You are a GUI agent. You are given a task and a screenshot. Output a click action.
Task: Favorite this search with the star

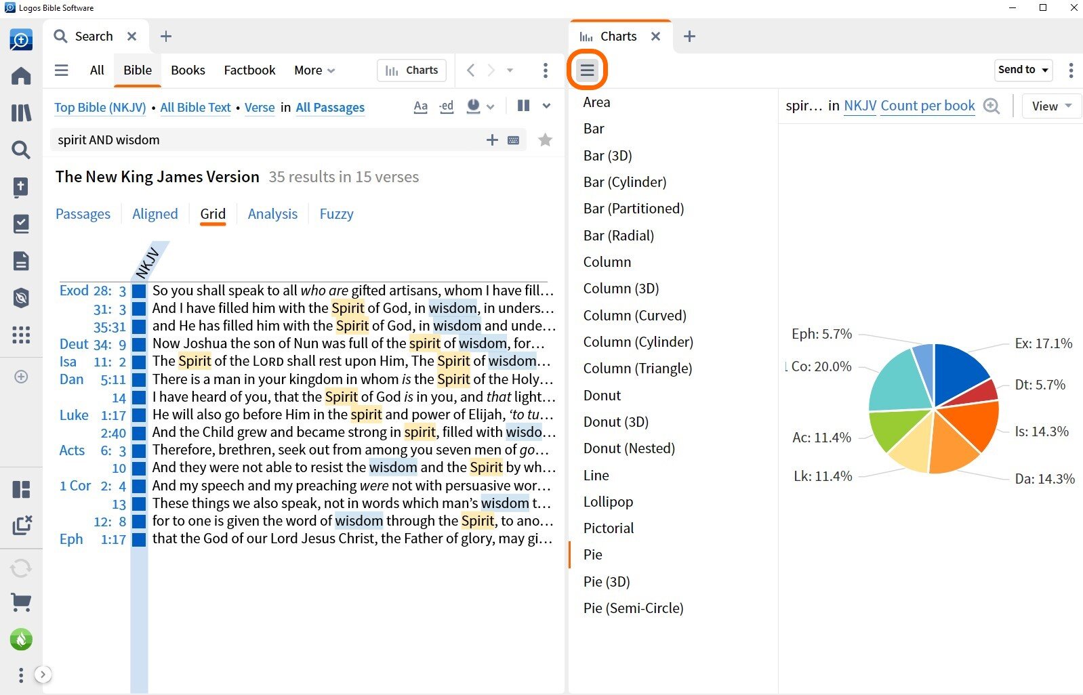545,140
